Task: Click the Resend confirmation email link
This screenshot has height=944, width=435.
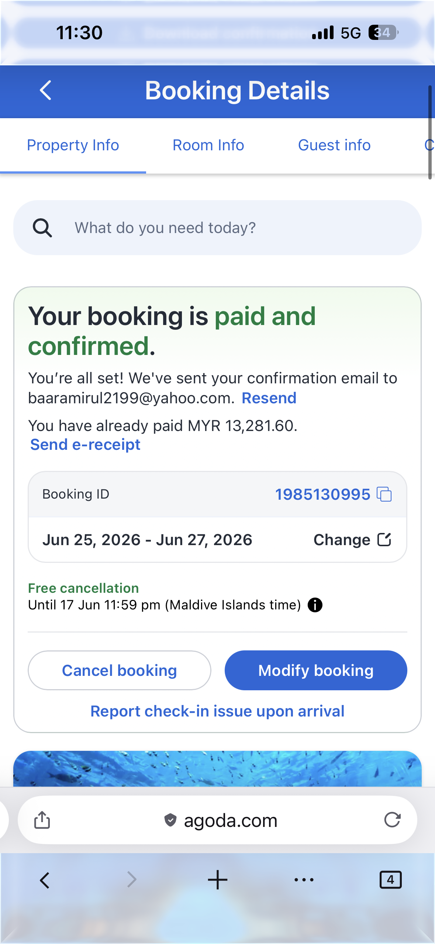Action: 269,398
